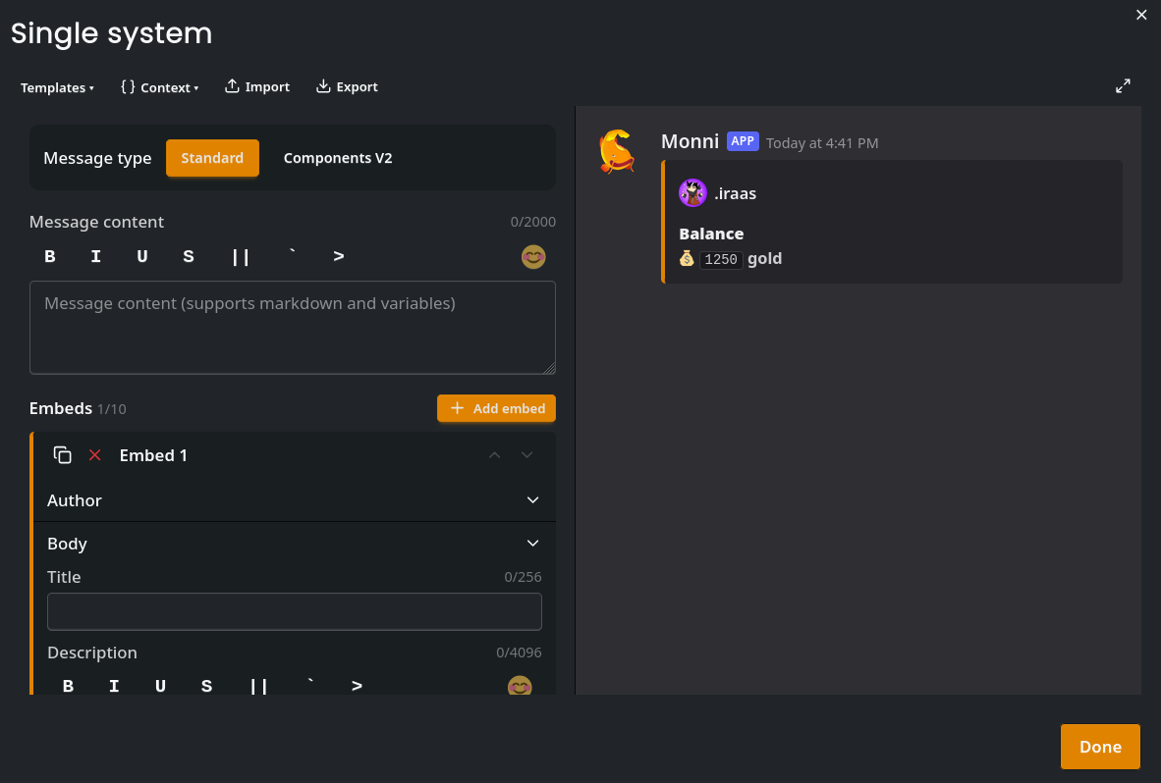Focus the embed Title input field

pyautogui.click(x=295, y=611)
